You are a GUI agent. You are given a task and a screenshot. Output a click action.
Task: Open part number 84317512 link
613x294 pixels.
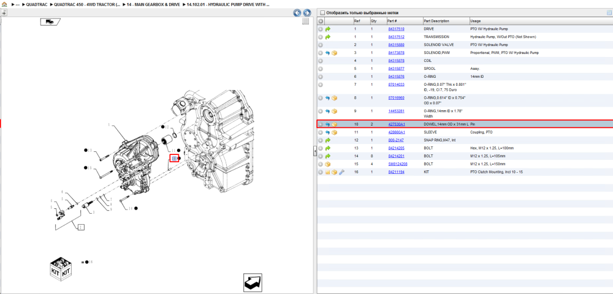[x=396, y=37]
